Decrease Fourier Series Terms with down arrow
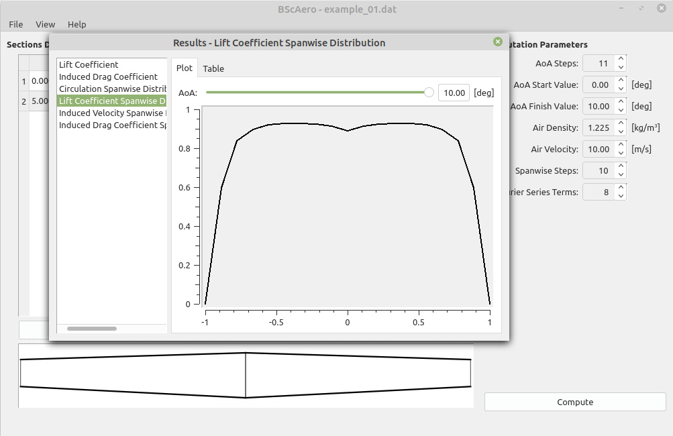Viewport: 673px width, 436px height. [621, 196]
